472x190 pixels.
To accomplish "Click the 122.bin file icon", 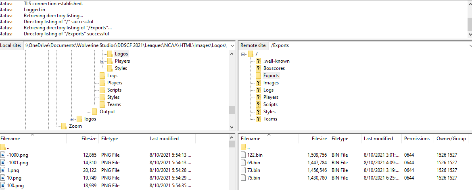I will coord(244,155).
